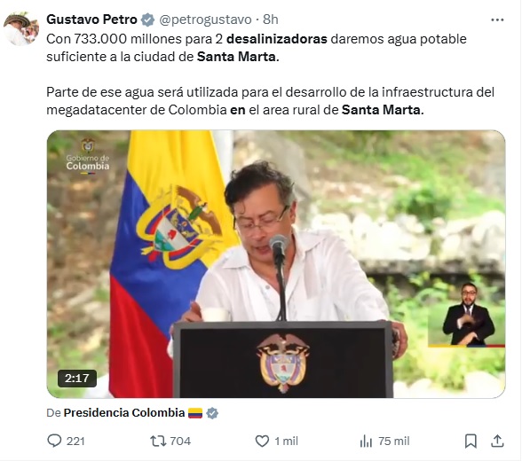
Task: Click the retweet arrows icon
Action: click(x=158, y=441)
